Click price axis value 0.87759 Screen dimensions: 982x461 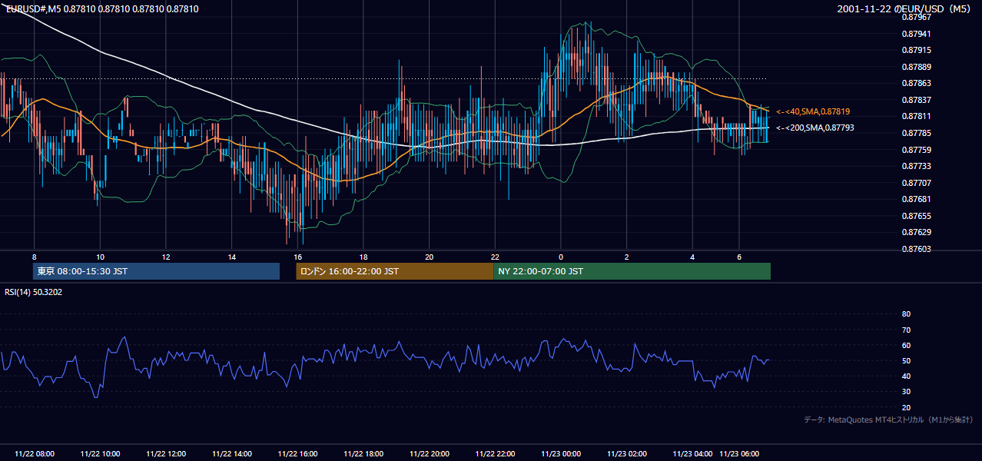click(915, 150)
